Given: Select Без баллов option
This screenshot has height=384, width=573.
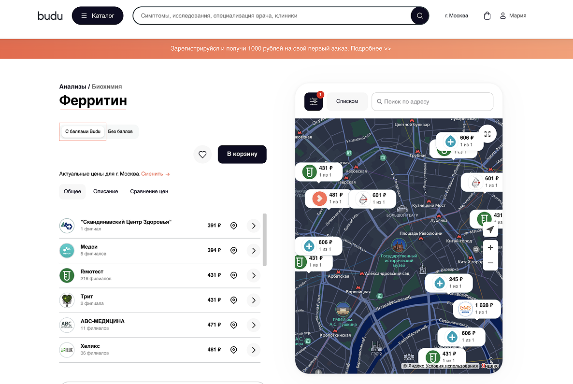Looking at the screenshot, I should 120,131.
